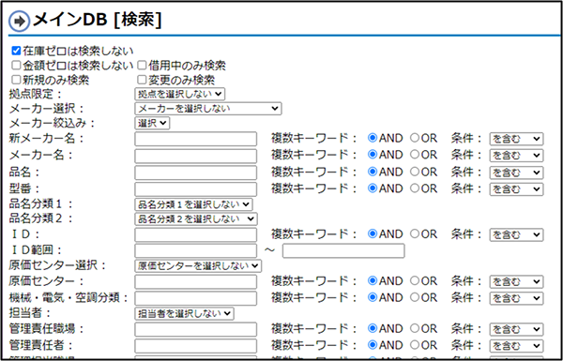Select OR for 型番 keywords
Viewport: 563px width, 361px height.
pyautogui.click(x=415, y=188)
